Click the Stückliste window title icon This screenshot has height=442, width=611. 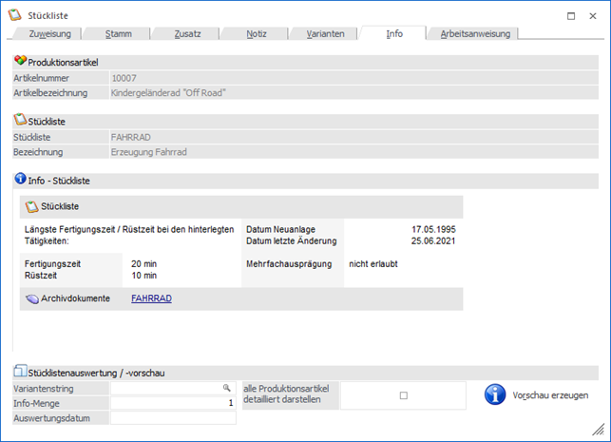tap(14, 14)
